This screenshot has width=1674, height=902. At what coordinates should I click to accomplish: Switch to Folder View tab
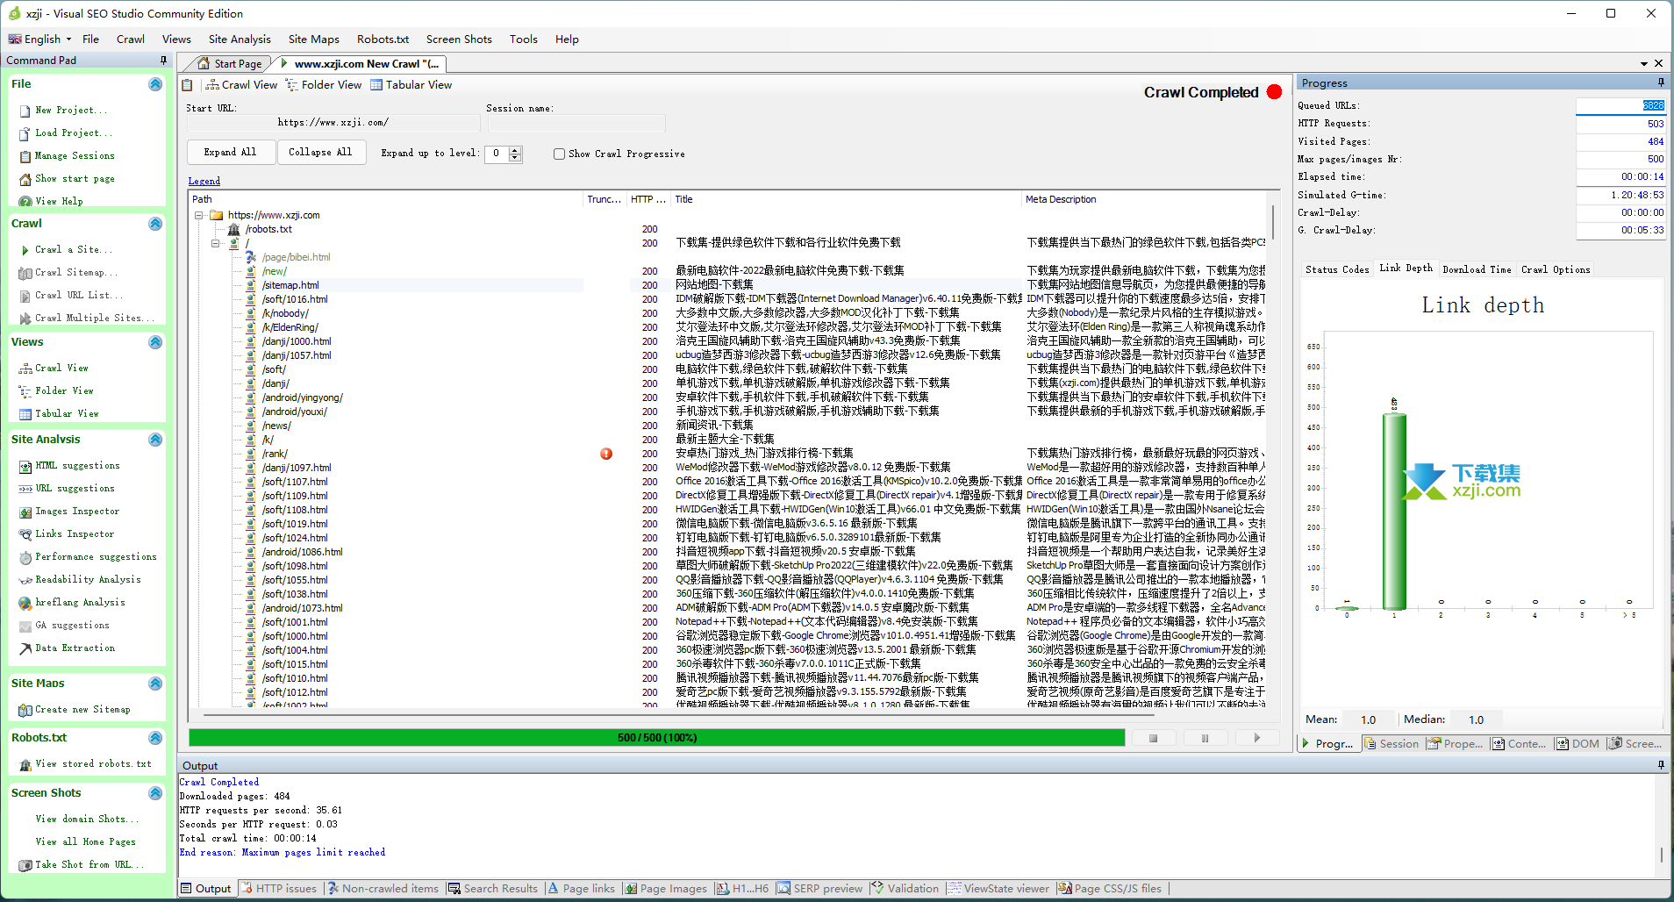click(324, 85)
